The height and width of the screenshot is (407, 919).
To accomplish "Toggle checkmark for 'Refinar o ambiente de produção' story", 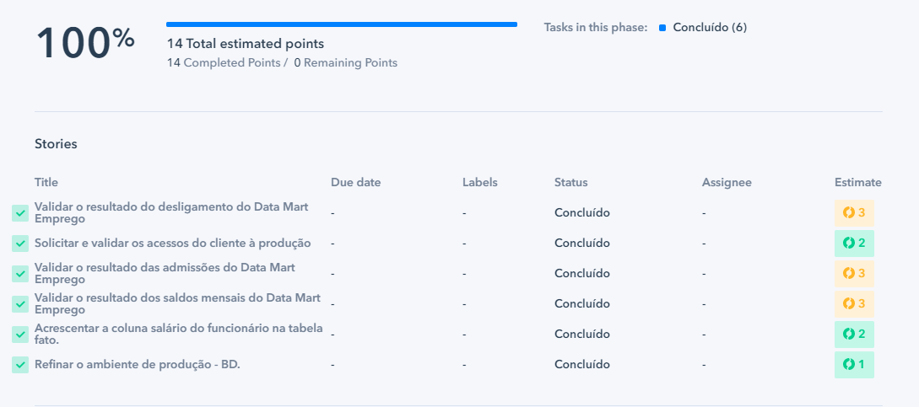I will [20, 364].
